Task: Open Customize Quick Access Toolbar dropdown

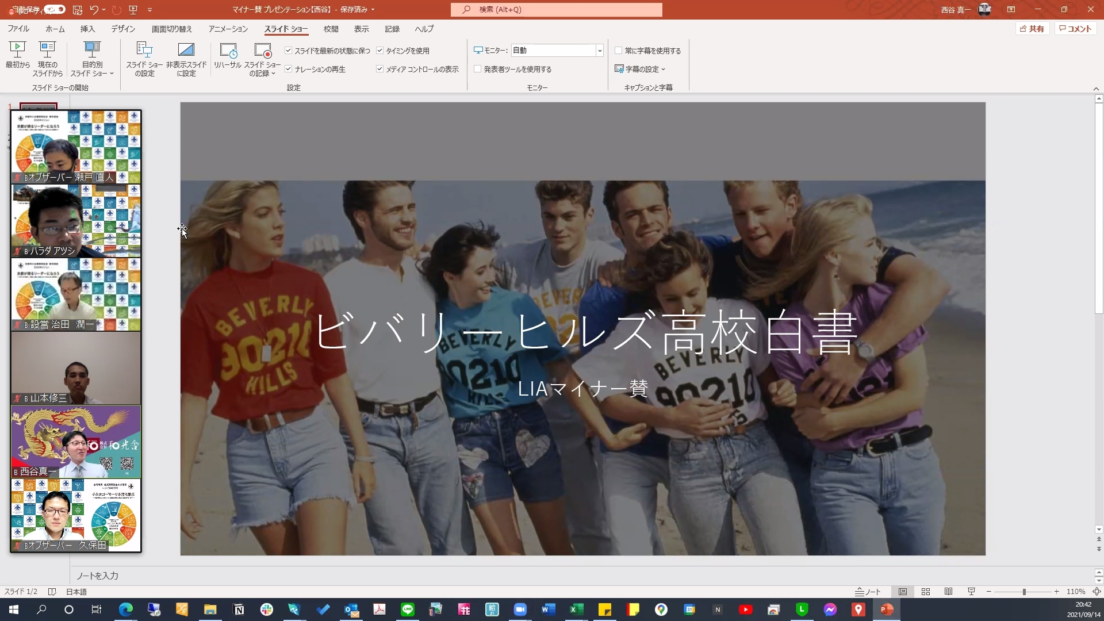Action: coord(149,10)
